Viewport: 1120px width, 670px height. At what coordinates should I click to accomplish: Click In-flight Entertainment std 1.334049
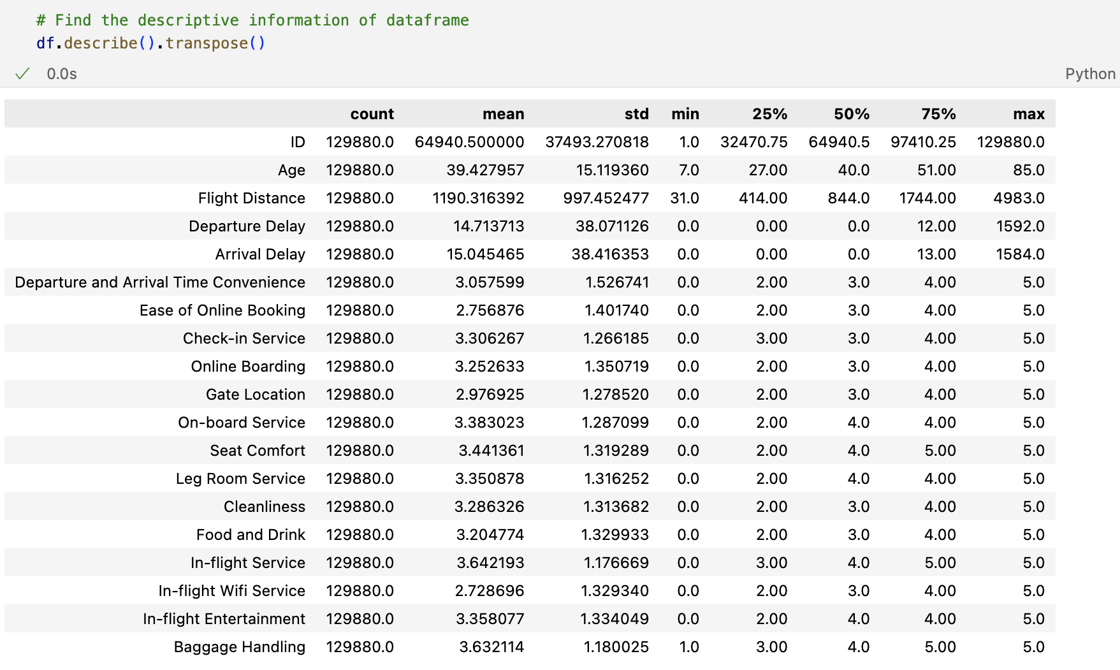616,619
